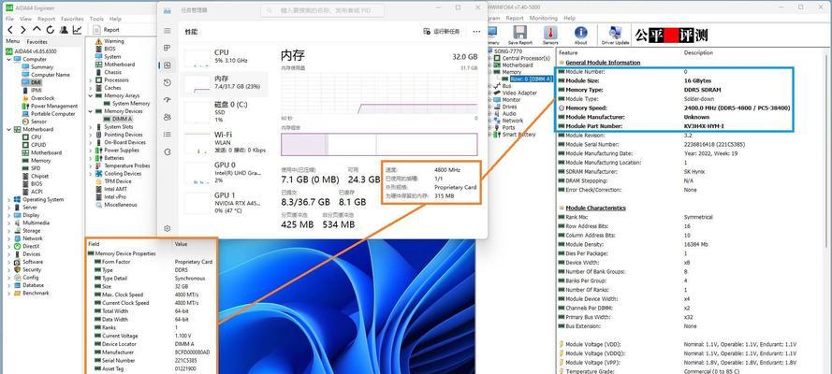The image size is (832, 374).
Task: Expand Operating System node in AIDA64
Action: 9,200
